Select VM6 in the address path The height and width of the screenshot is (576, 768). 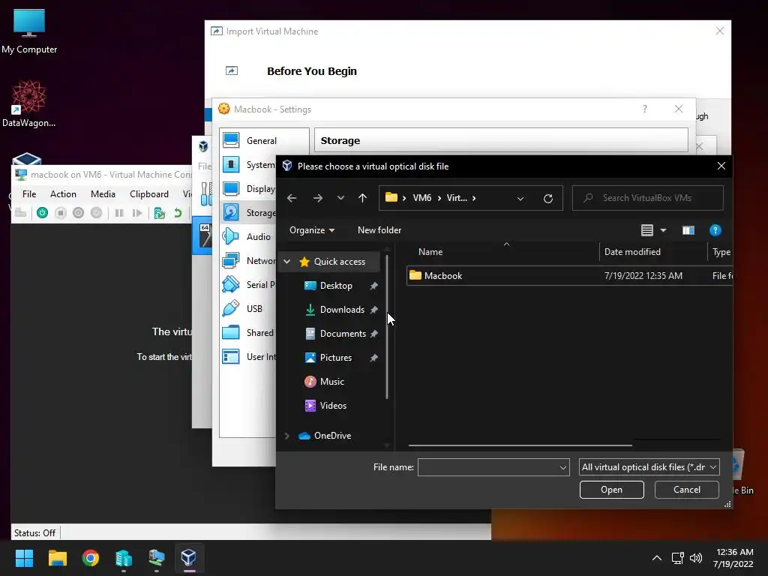(421, 198)
